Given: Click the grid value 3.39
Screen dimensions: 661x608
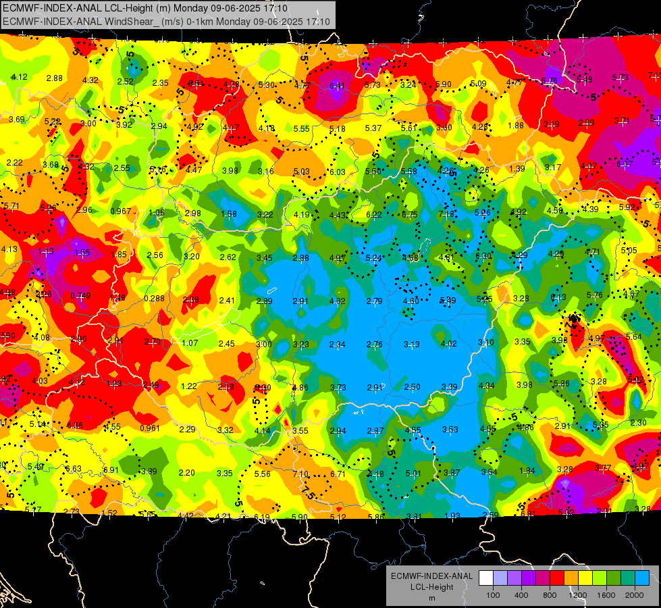Looking at the screenshot, I should pyautogui.click(x=450, y=386).
